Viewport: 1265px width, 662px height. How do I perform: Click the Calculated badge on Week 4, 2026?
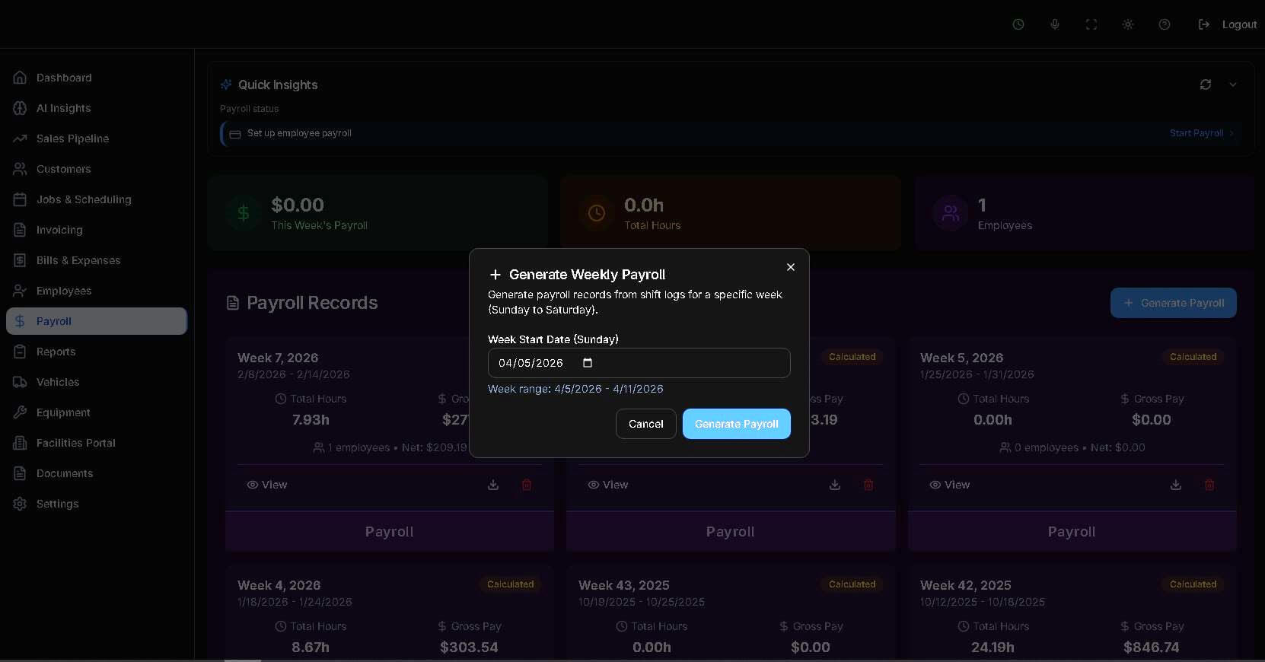pyautogui.click(x=510, y=584)
